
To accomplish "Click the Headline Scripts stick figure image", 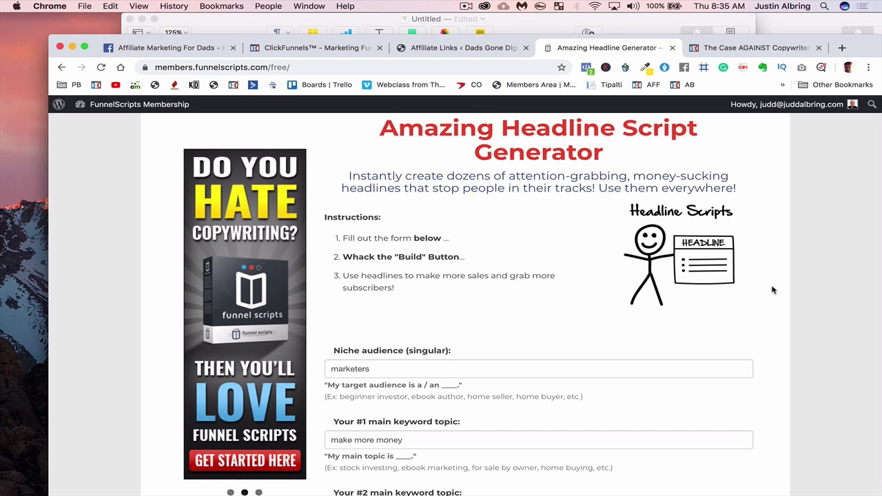I will (x=679, y=254).
